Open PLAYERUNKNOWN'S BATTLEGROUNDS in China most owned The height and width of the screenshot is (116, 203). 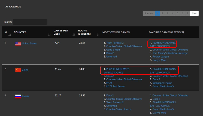tap(116, 71)
